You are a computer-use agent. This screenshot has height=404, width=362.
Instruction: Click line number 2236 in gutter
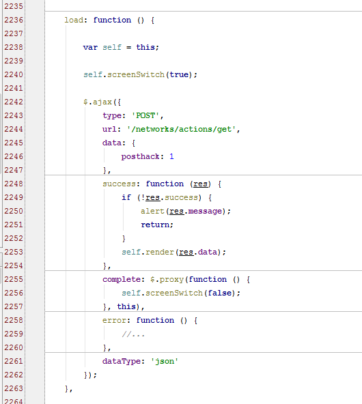click(x=14, y=20)
